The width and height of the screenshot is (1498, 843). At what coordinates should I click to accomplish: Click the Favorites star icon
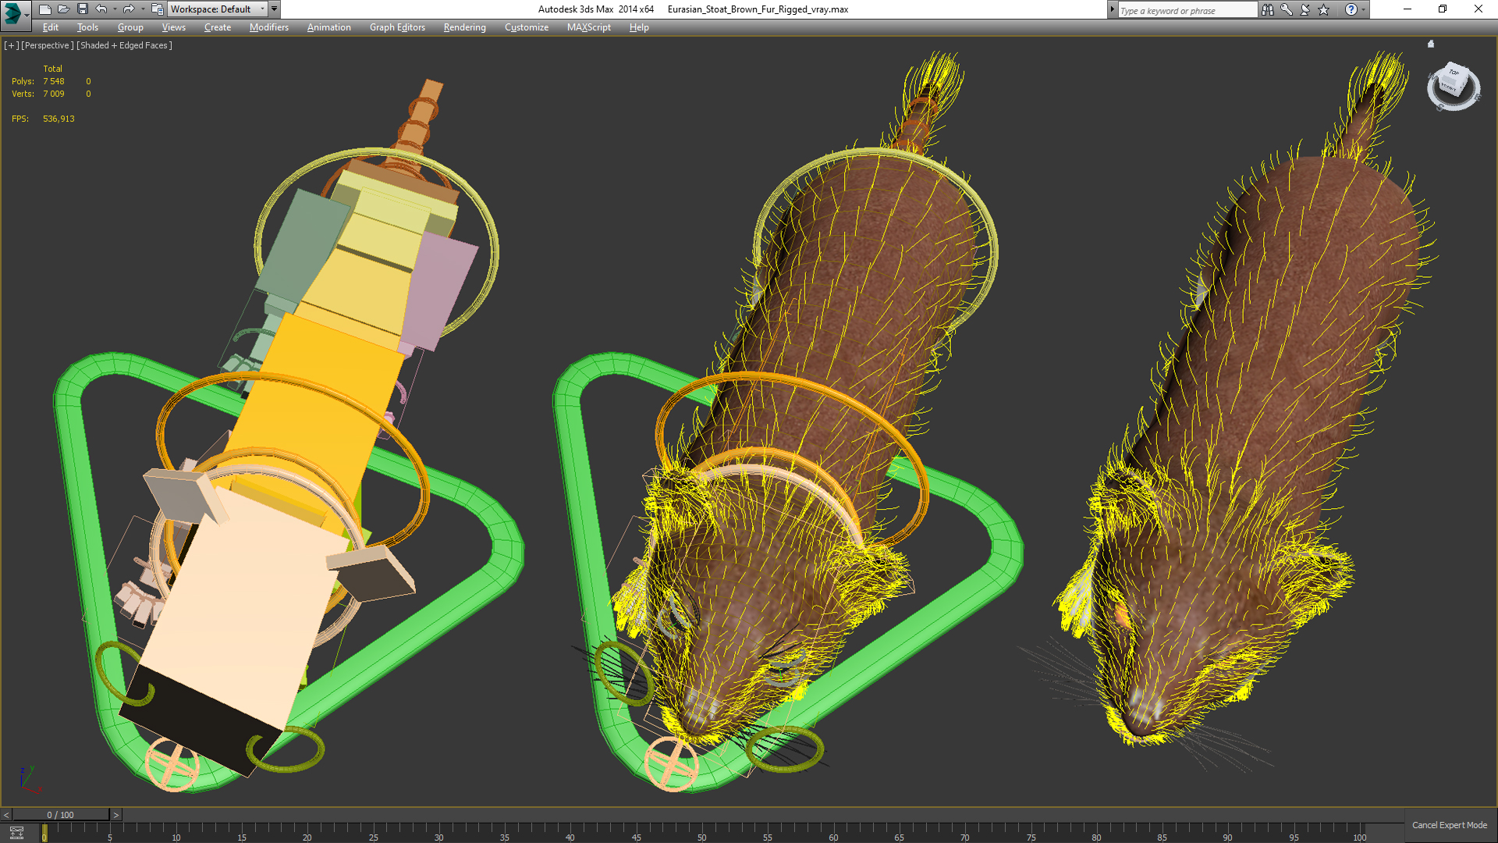[x=1324, y=9]
